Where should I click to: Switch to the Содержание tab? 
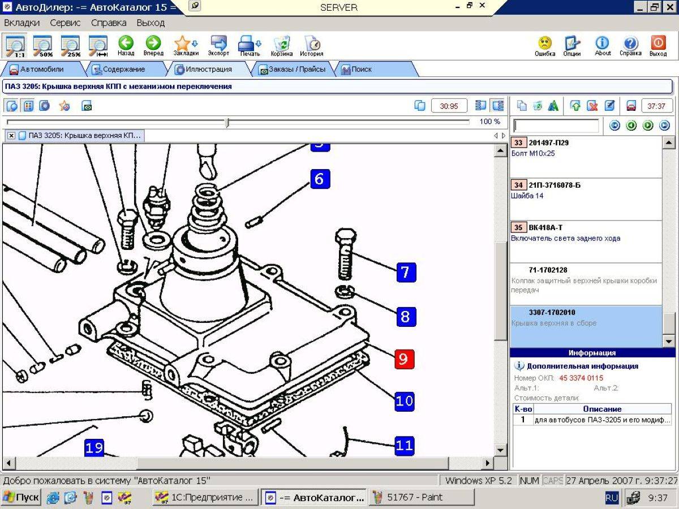(x=123, y=70)
